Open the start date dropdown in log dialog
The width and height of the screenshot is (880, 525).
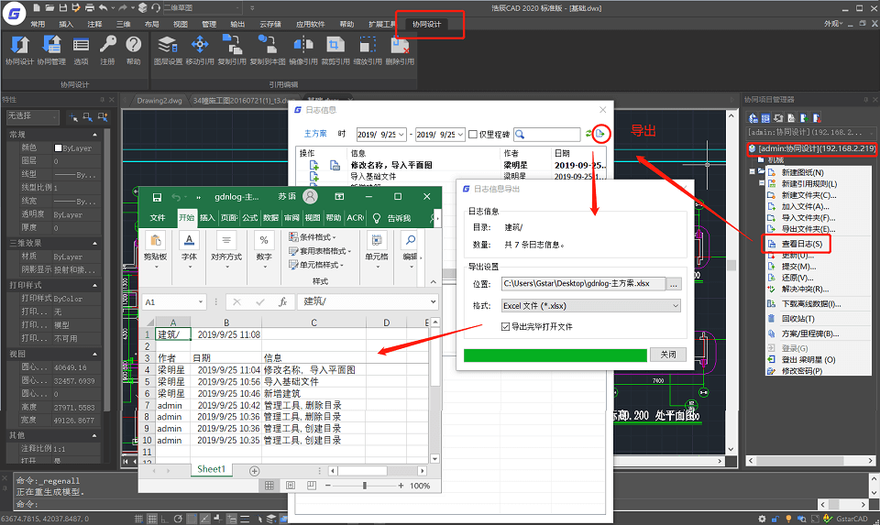coord(401,135)
